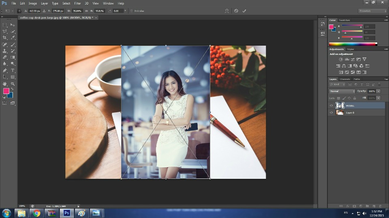Cancel the transform with the circle-slash icon
The width and height of the screenshot is (389, 218).
(236, 11)
